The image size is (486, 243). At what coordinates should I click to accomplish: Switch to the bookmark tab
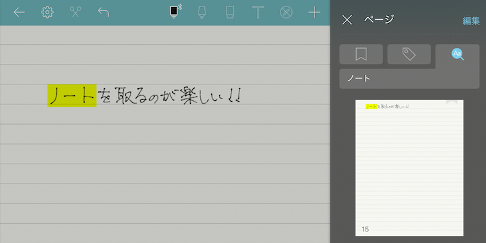[361, 54]
